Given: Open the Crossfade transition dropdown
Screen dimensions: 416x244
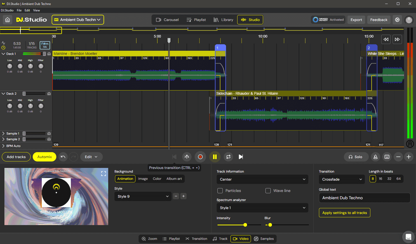Looking at the screenshot, I should [x=342, y=179].
